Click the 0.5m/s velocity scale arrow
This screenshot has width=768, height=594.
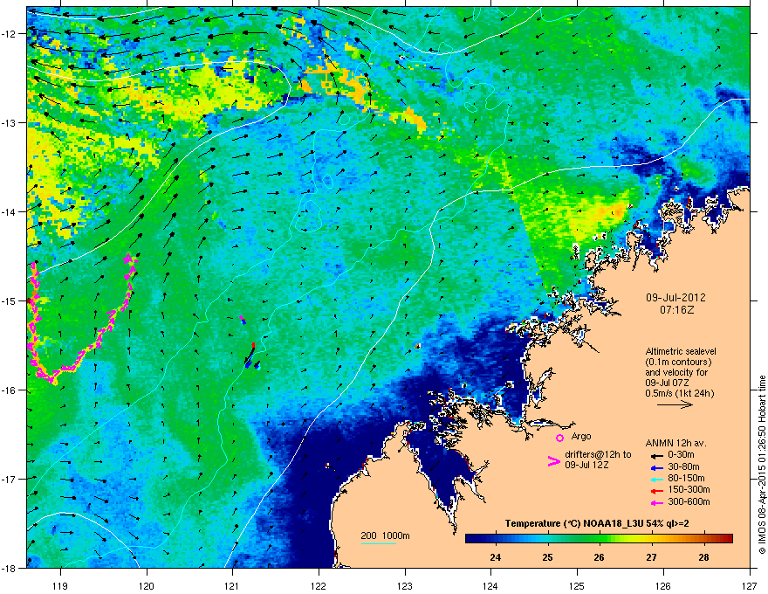675,404
